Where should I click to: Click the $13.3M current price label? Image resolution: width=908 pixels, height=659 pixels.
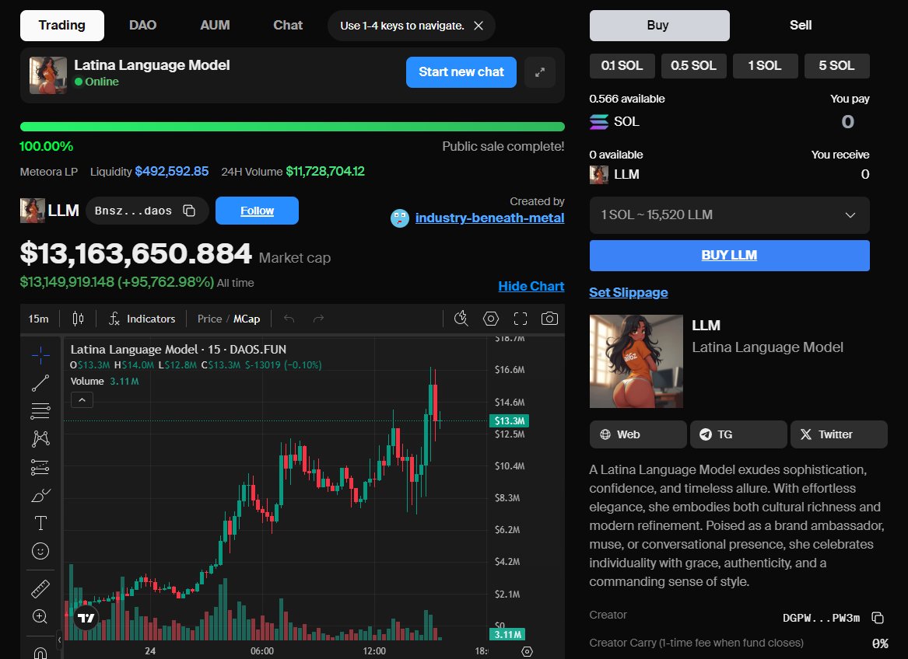(509, 421)
